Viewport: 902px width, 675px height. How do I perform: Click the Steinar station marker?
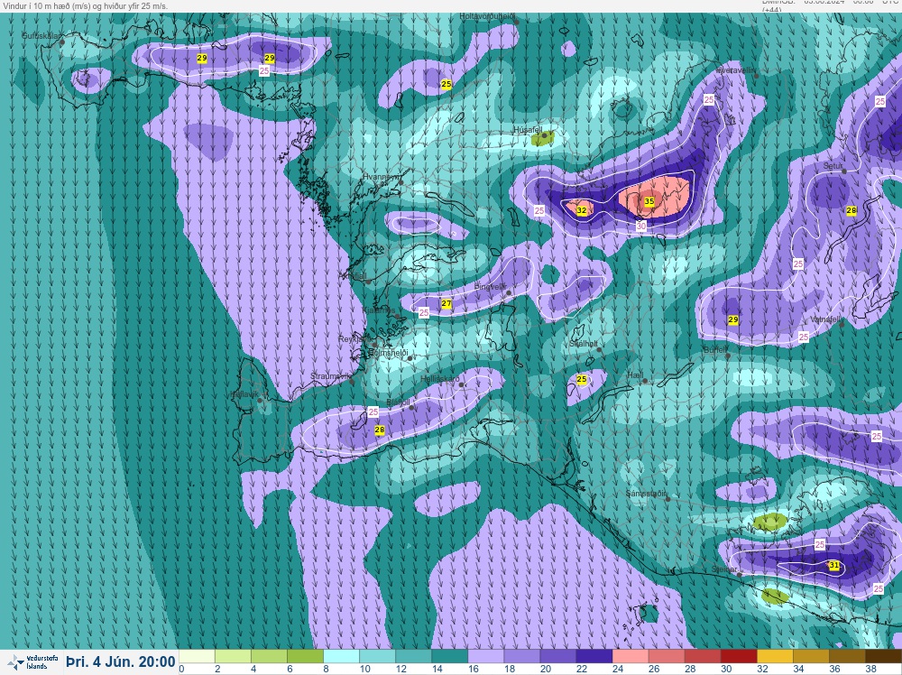point(740,574)
